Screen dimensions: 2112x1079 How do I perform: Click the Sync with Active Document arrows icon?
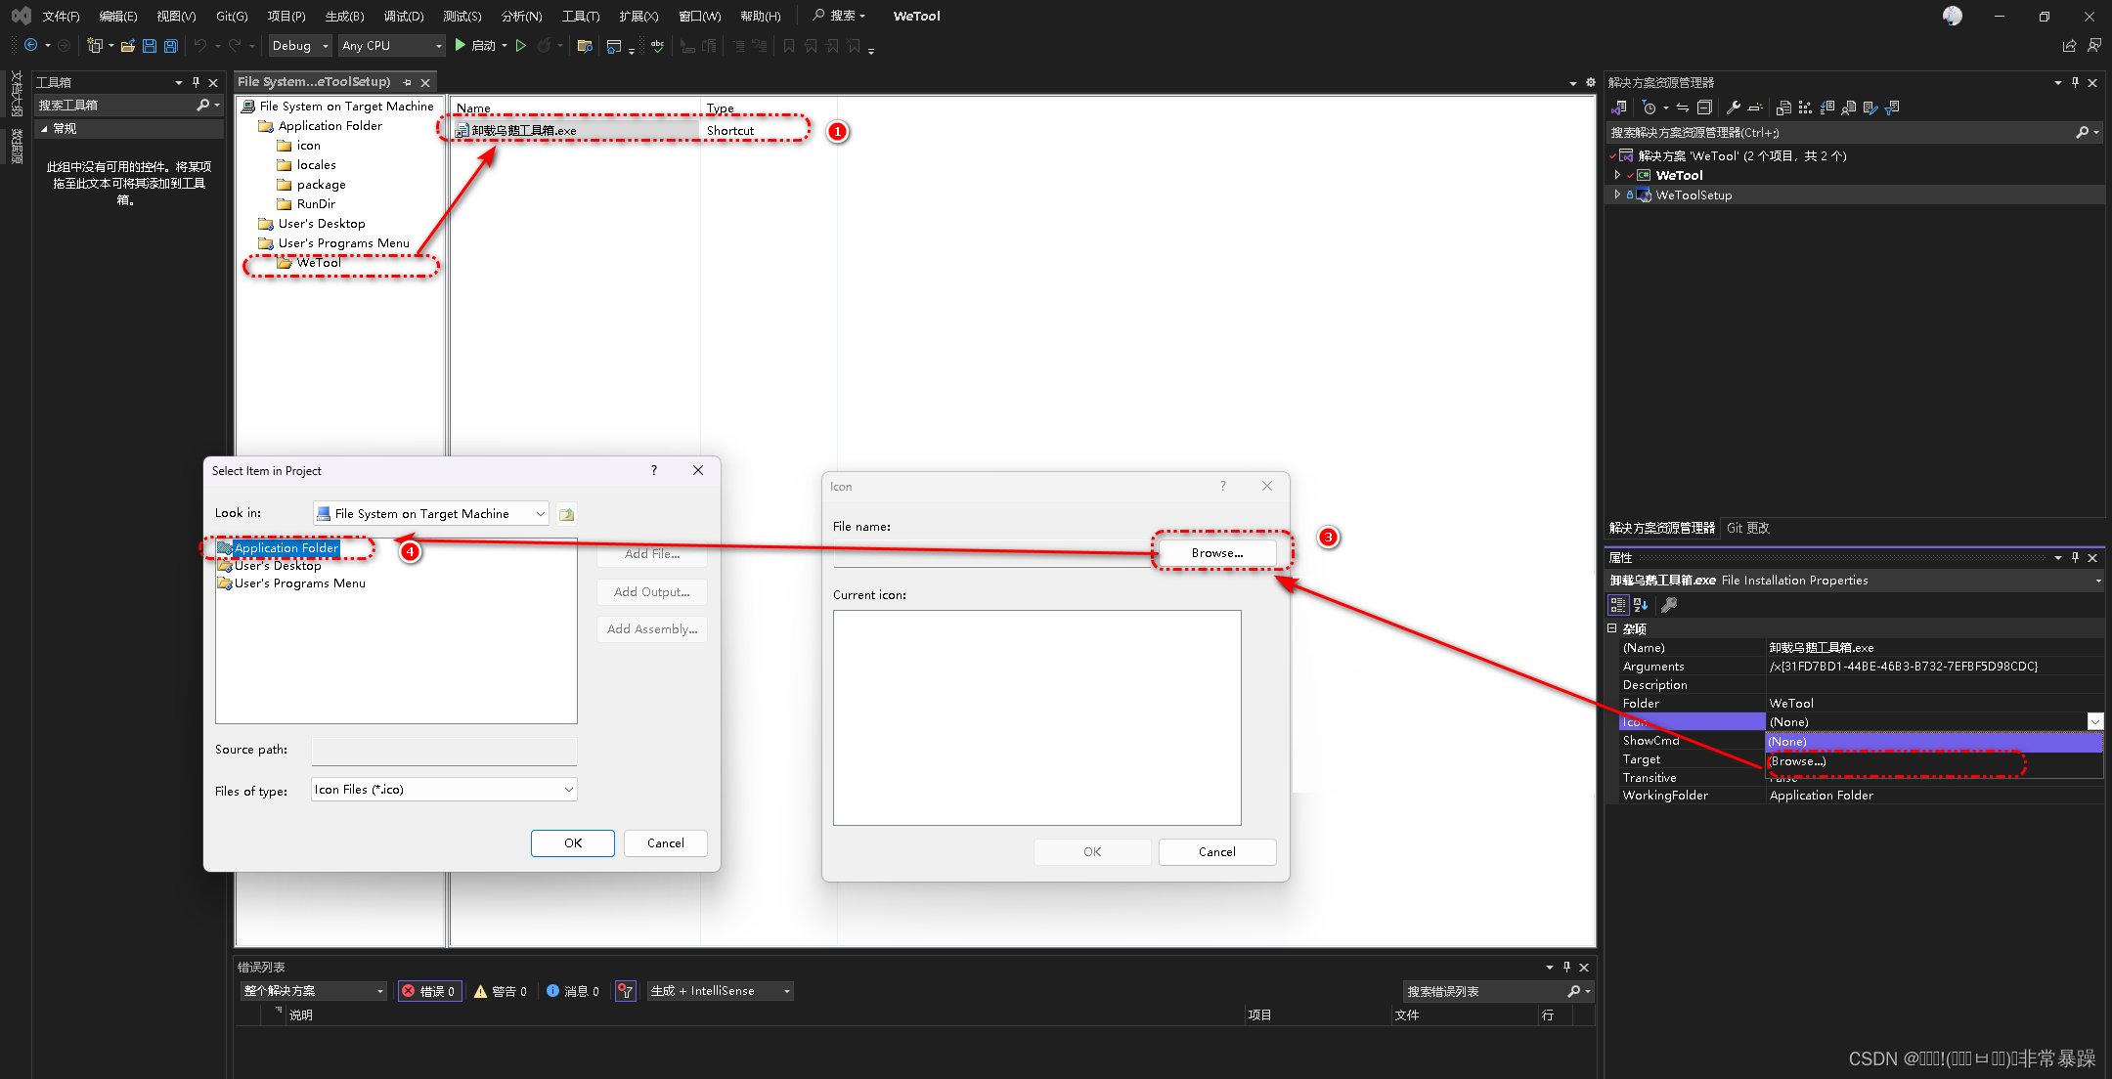tap(1682, 108)
